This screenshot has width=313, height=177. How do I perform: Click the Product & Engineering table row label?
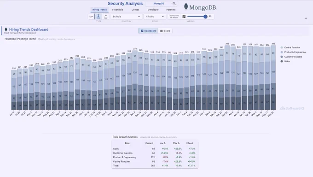[x=124, y=157]
